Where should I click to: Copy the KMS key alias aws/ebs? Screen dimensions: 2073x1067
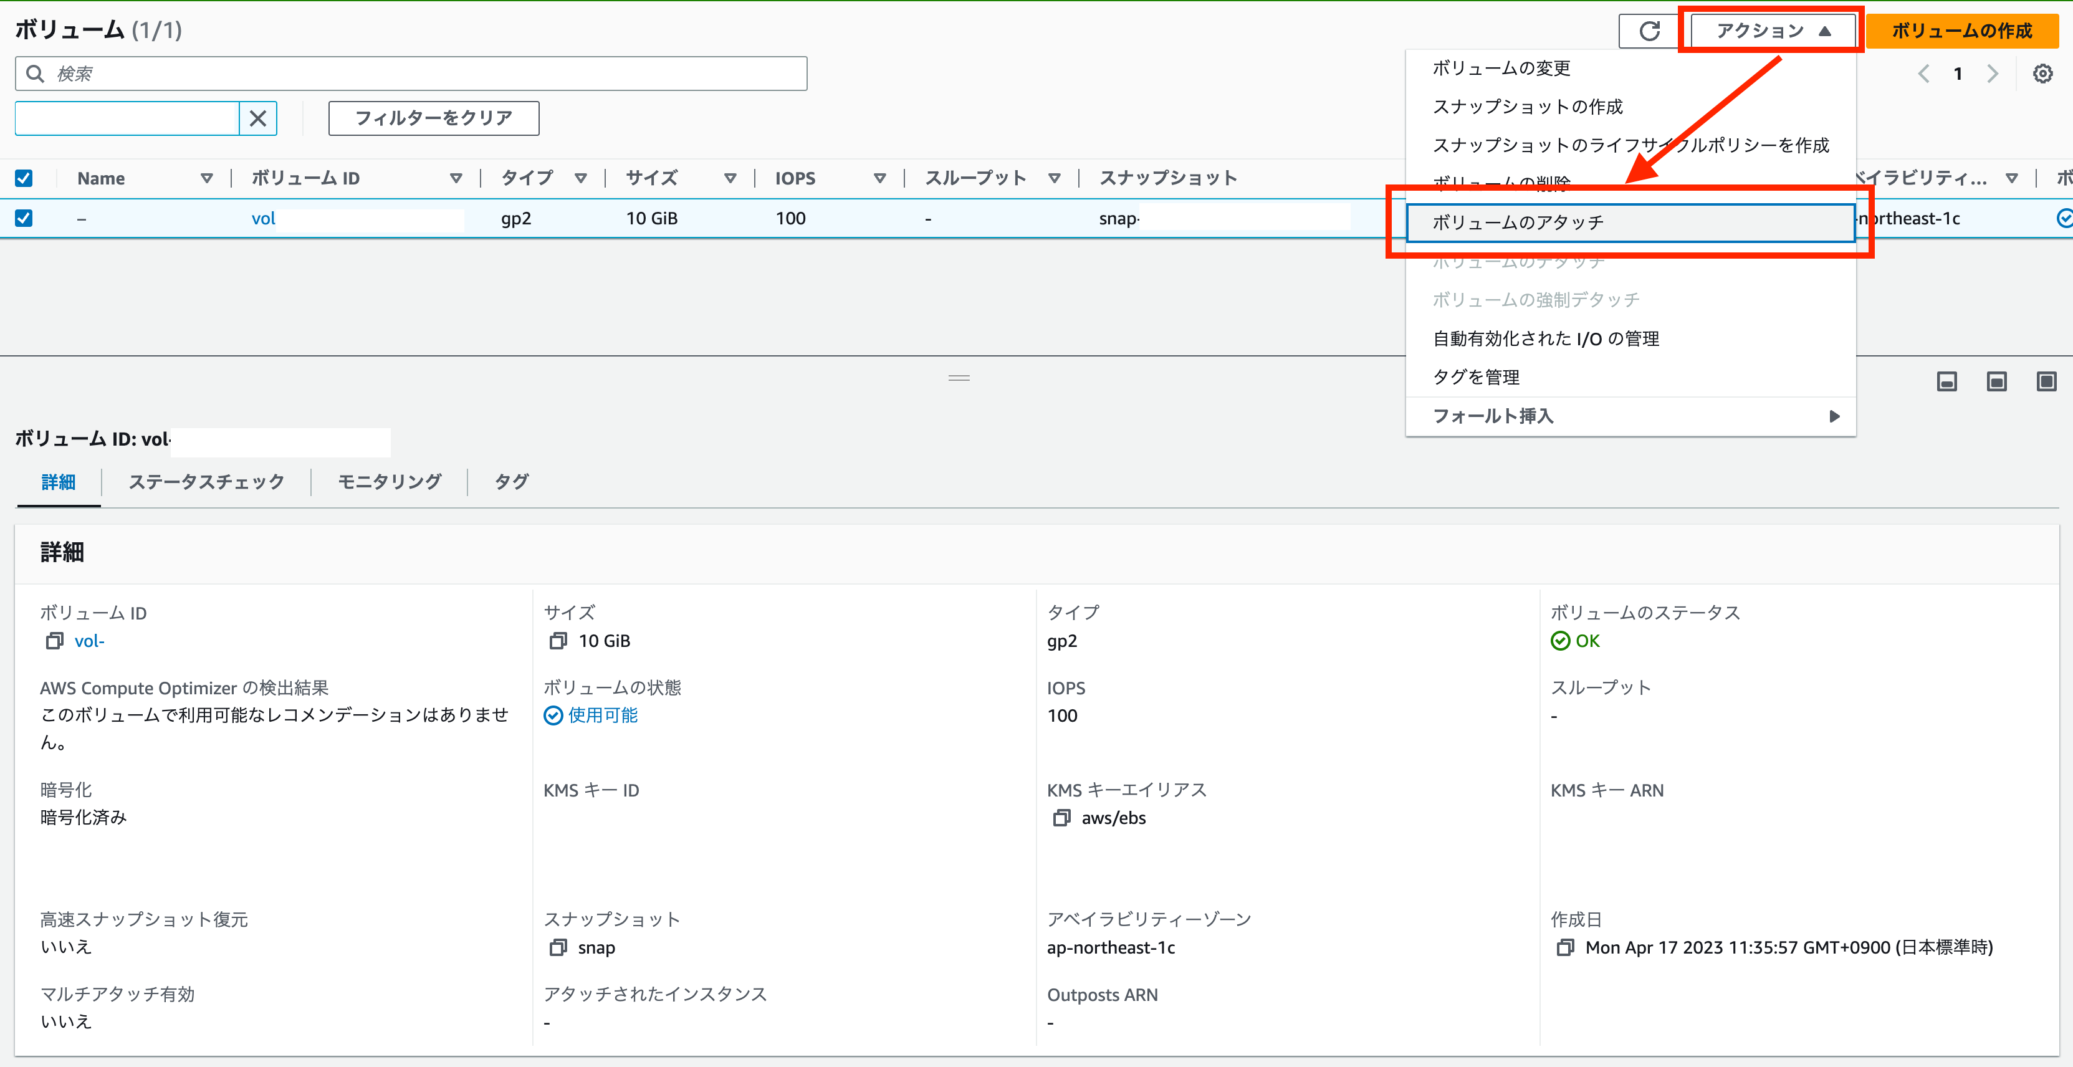(x=1061, y=818)
